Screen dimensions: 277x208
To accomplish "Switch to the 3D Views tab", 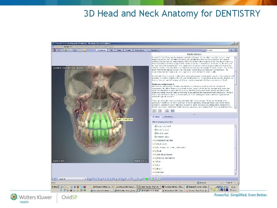I will coord(156,117).
